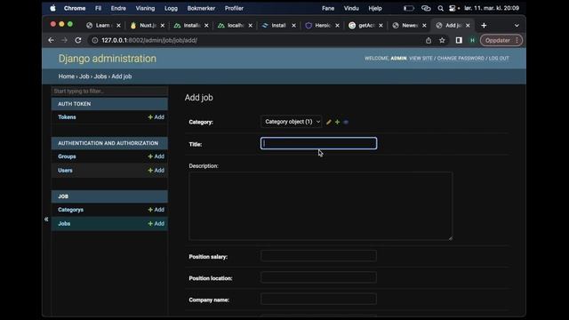The height and width of the screenshot is (320, 569).
Task: Click the battery icon in menu bar
Action: coord(409,8)
